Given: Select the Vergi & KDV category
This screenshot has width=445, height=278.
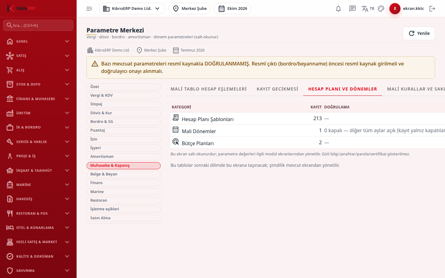Looking at the screenshot, I should (124, 95).
